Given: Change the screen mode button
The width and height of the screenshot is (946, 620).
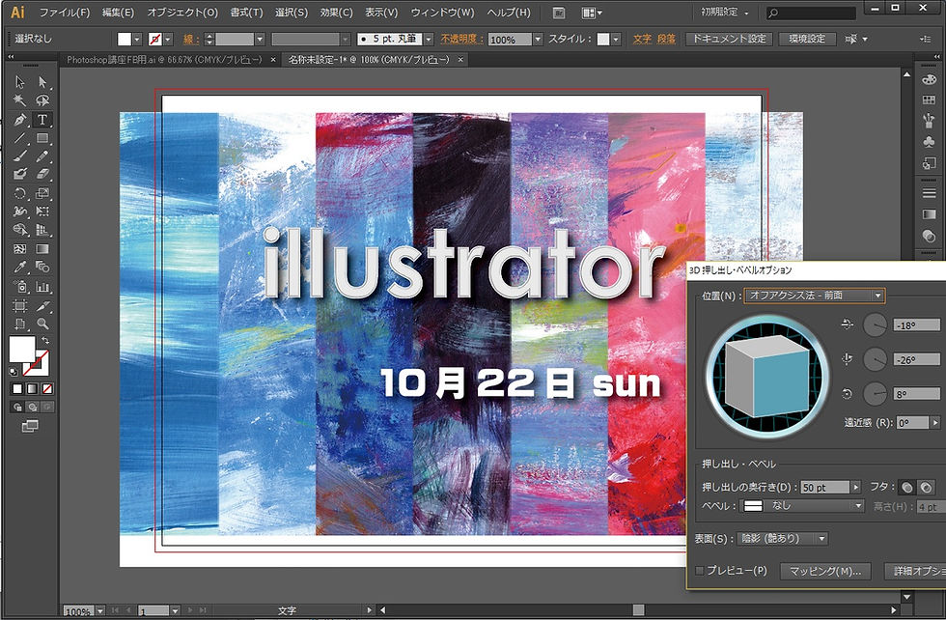Looking at the screenshot, I should 30,426.
